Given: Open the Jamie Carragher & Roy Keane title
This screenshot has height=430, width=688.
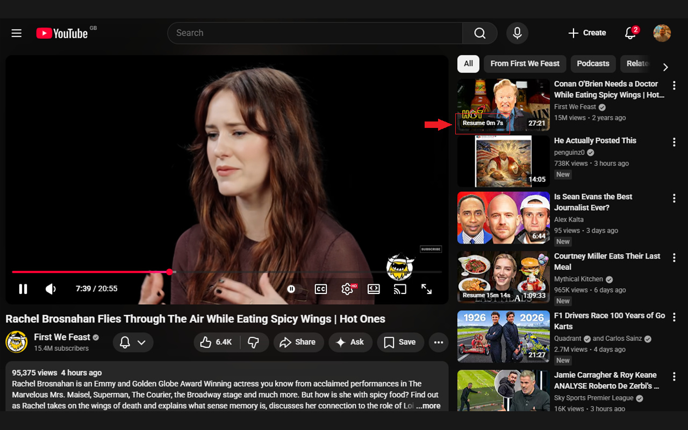Looking at the screenshot, I should (607, 381).
